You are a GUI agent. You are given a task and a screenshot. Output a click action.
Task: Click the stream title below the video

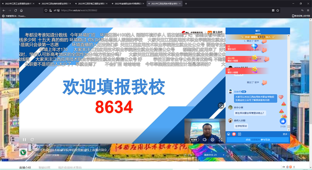(69, 150)
